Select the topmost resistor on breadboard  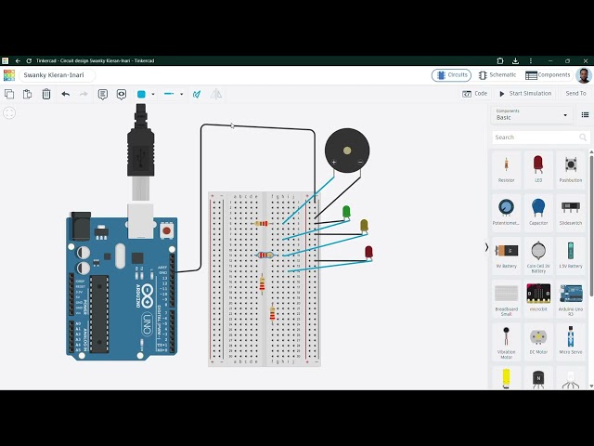[262, 223]
